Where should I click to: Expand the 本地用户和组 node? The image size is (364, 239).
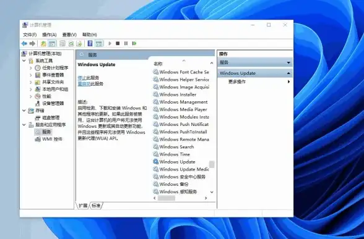31,89
